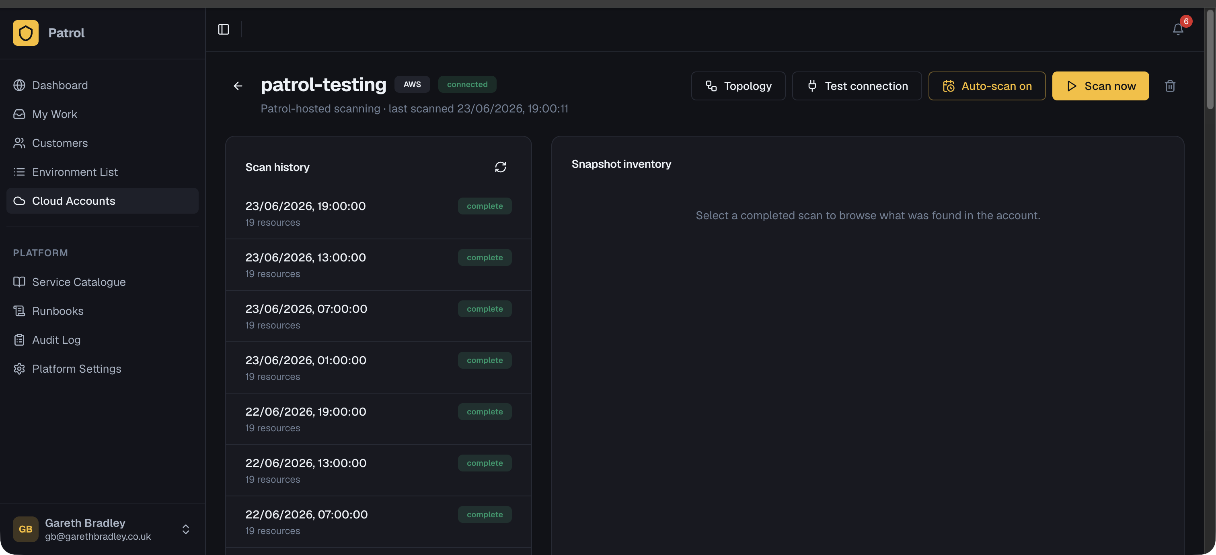Viewport: 1216px width, 555px height.
Task: Select scan from 23/06/2026, 13:00:00
Action: coord(378,265)
